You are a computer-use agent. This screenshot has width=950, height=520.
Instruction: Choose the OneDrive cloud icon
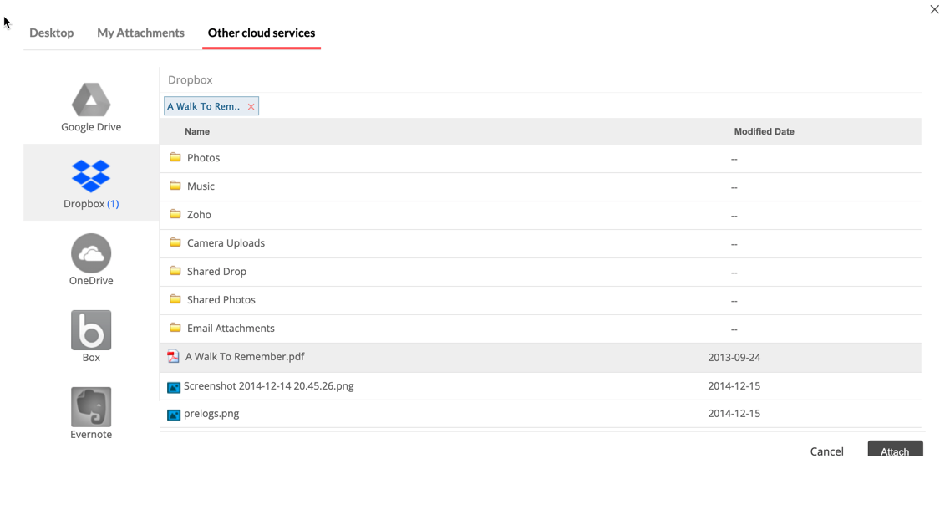click(91, 253)
